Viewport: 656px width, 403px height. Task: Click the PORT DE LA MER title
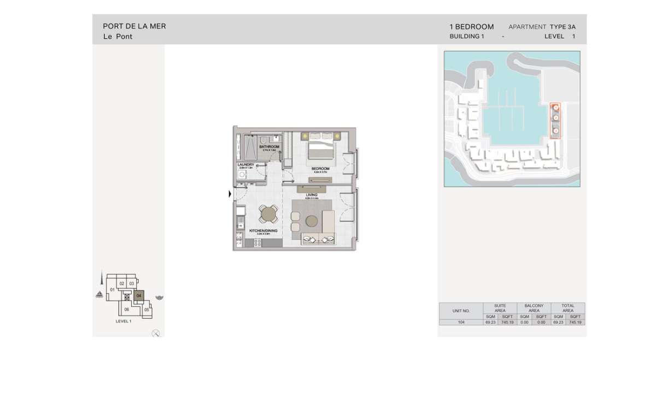pyautogui.click(x=134, y=26)
